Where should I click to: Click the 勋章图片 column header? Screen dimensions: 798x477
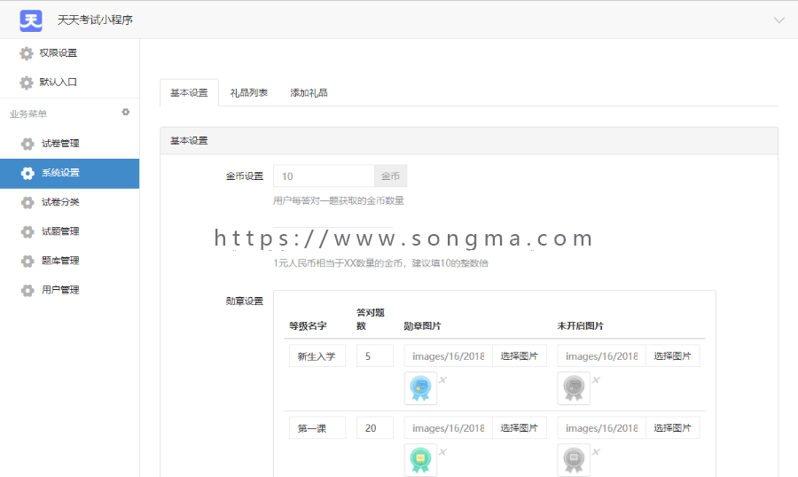click(x=422, y=325)
